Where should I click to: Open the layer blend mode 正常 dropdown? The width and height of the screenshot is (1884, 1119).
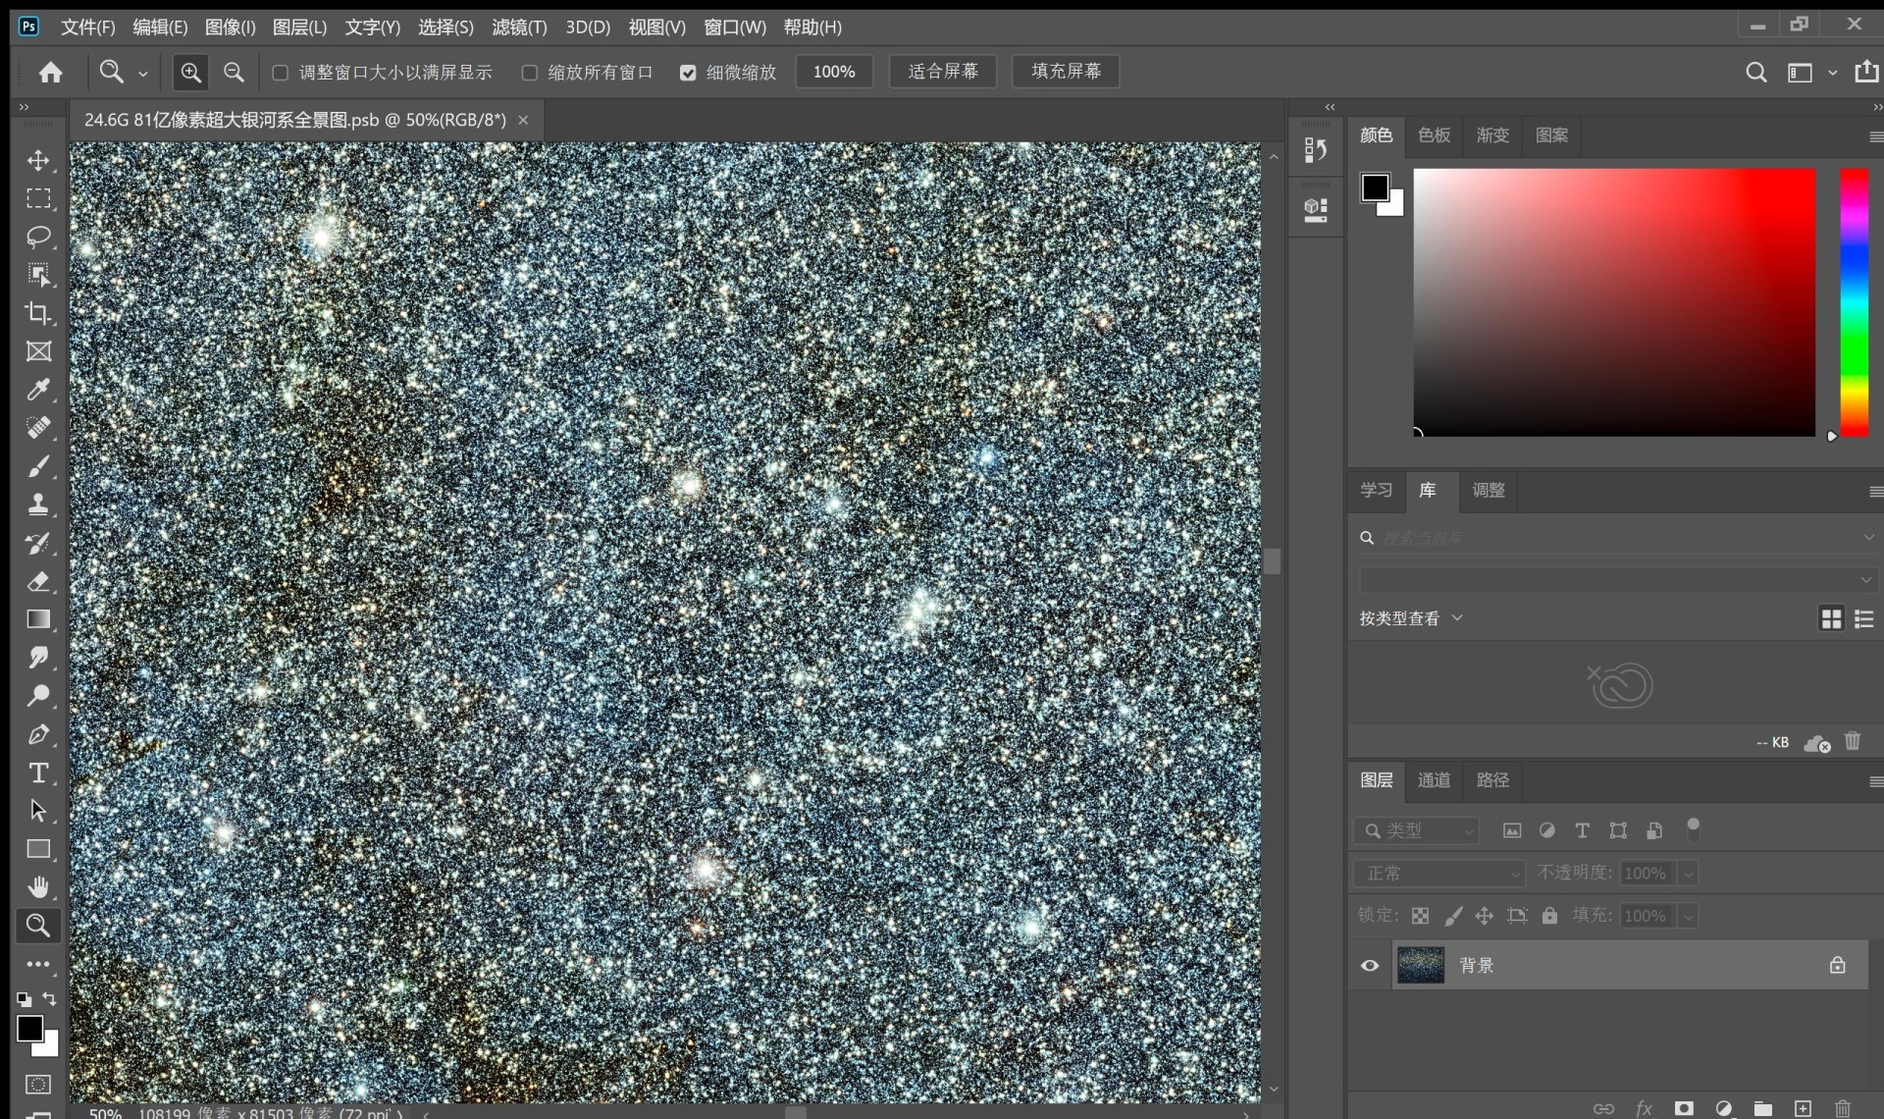click(1439, 873)
